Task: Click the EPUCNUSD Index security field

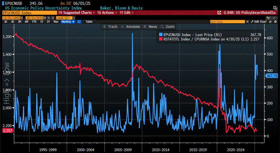Action: click(x=30, y=13)
